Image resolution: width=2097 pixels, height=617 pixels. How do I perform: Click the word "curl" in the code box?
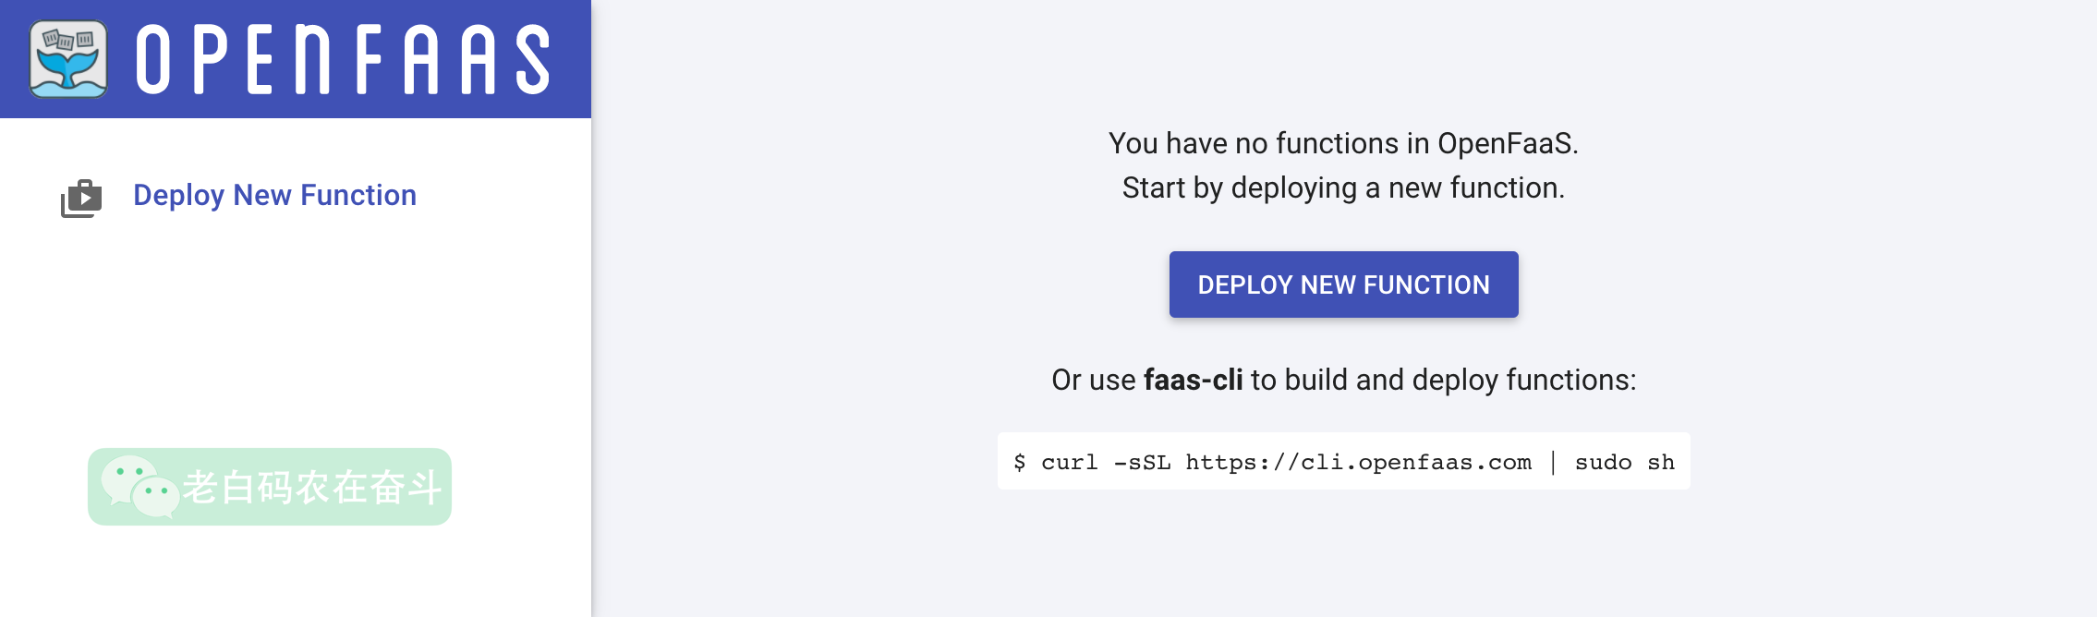coord(1069,462)
